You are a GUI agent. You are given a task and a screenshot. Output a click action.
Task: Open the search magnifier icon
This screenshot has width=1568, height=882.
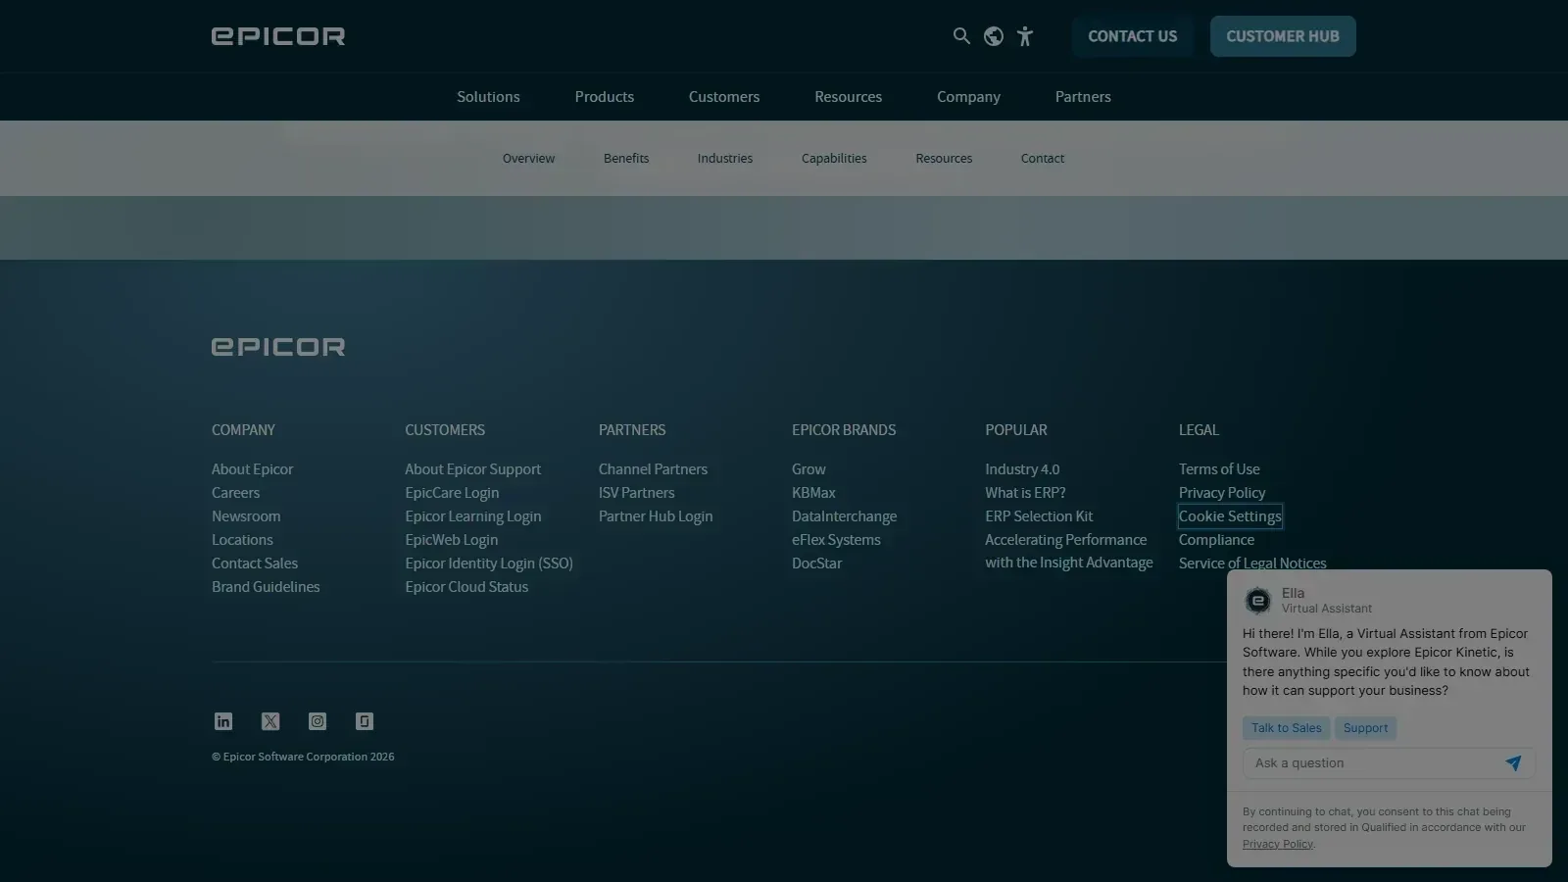(x=961, y=36)
